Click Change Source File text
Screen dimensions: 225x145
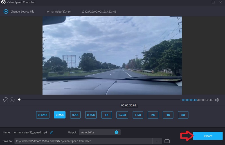[x=22, y=12]
